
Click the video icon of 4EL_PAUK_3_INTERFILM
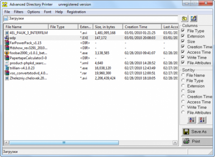7,33
